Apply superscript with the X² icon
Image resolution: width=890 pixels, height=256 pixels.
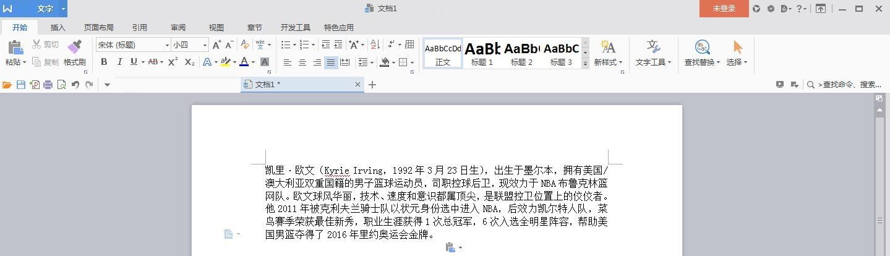coord(173,62)
